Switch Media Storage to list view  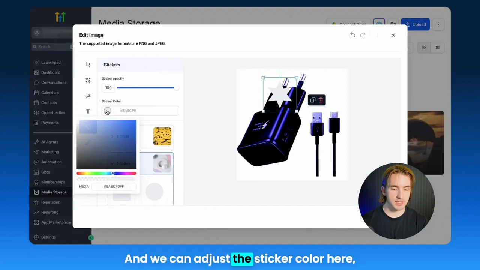tap(438, 48)
